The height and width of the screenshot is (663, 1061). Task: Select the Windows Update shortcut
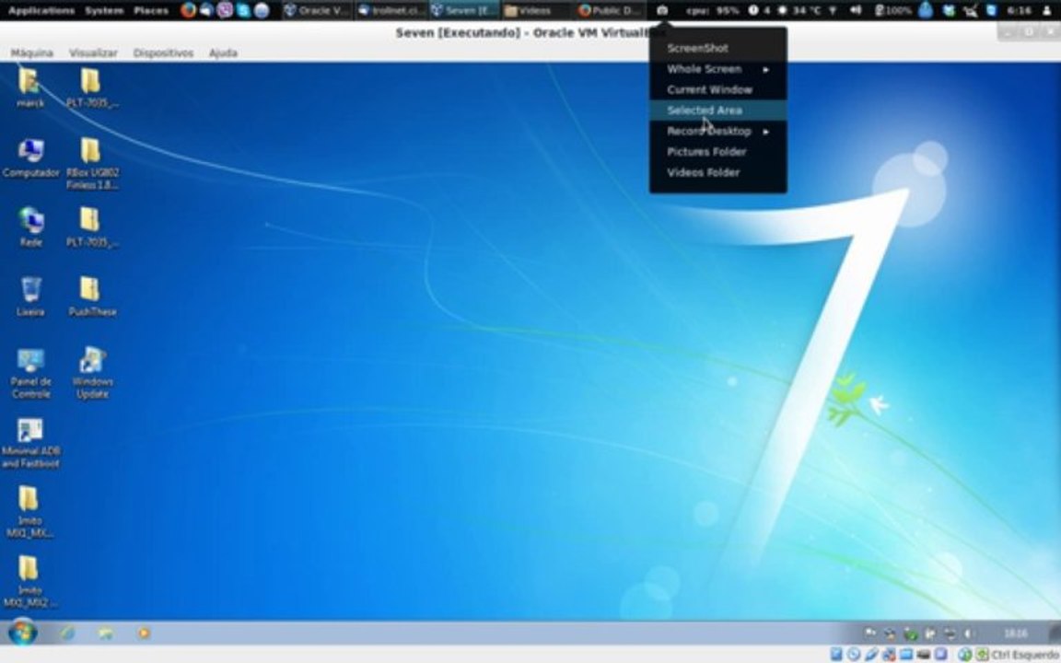(92, 372)
